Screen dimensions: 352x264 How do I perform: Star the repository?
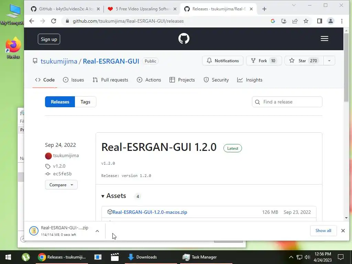click(x=304, y=60)
